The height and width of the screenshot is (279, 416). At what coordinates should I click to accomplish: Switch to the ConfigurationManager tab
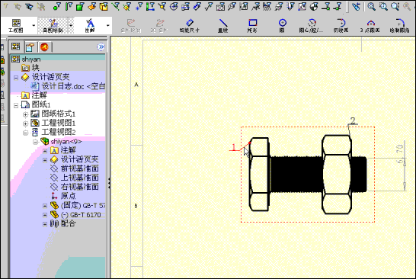pyautogui.click(x=44, y=47)
